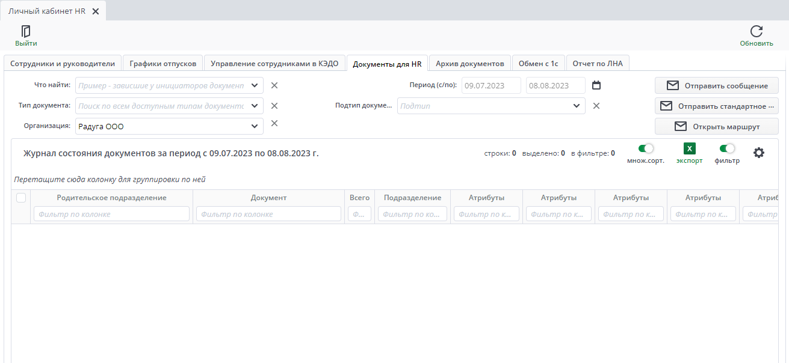The width and height of the screenshot is (789, 363).
Task: Open the Отчет по ЛНА tab
Action: click(x=598, y=63)
